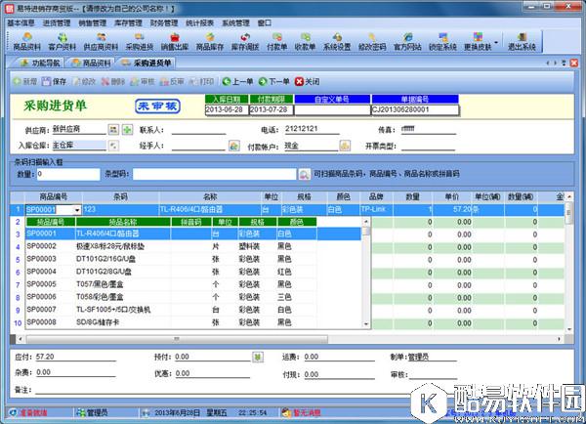Image resolution: width=586 pixels, height=424 pixels.
Task: Open 客户资料 toolbar icon
Action: 63,41
